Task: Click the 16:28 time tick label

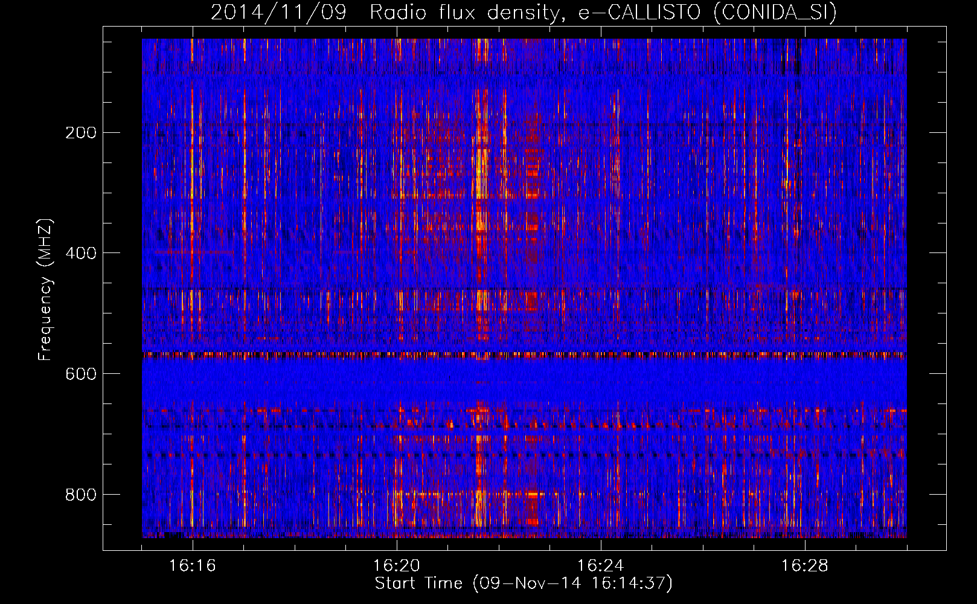Action: [x=805, y=566]
